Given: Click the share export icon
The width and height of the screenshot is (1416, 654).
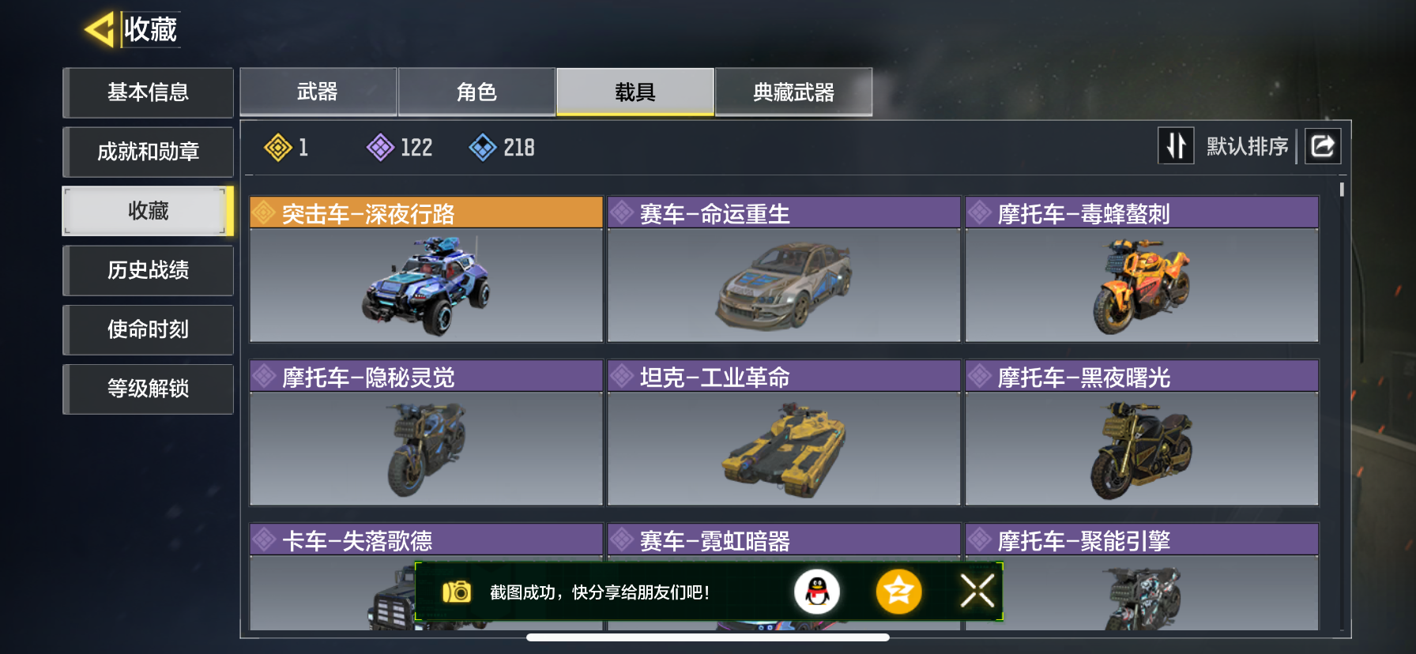Looking at the screenshot, I should point(1323,146).
